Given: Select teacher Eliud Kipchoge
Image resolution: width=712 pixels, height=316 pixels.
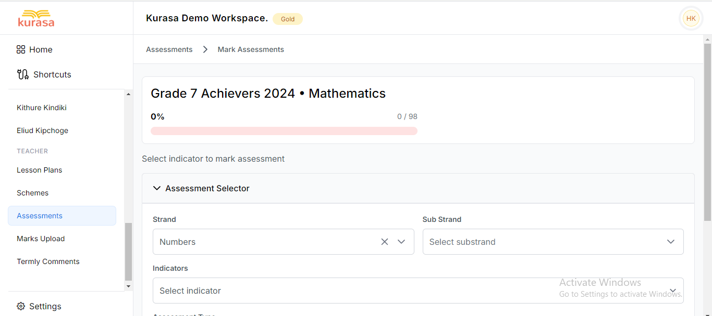Looking at the screenshot, I should pos(42,130).
